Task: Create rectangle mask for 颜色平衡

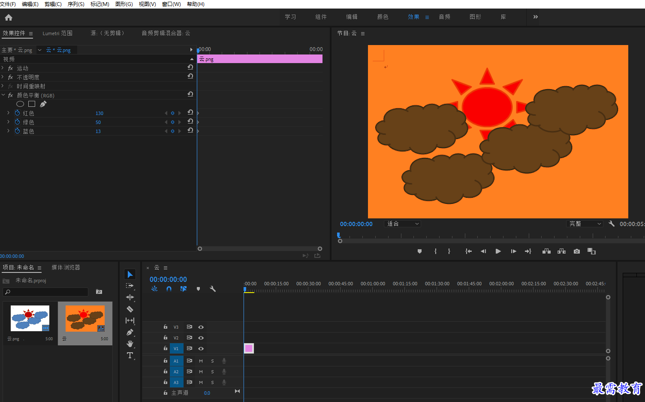Action: pos(32,104)
